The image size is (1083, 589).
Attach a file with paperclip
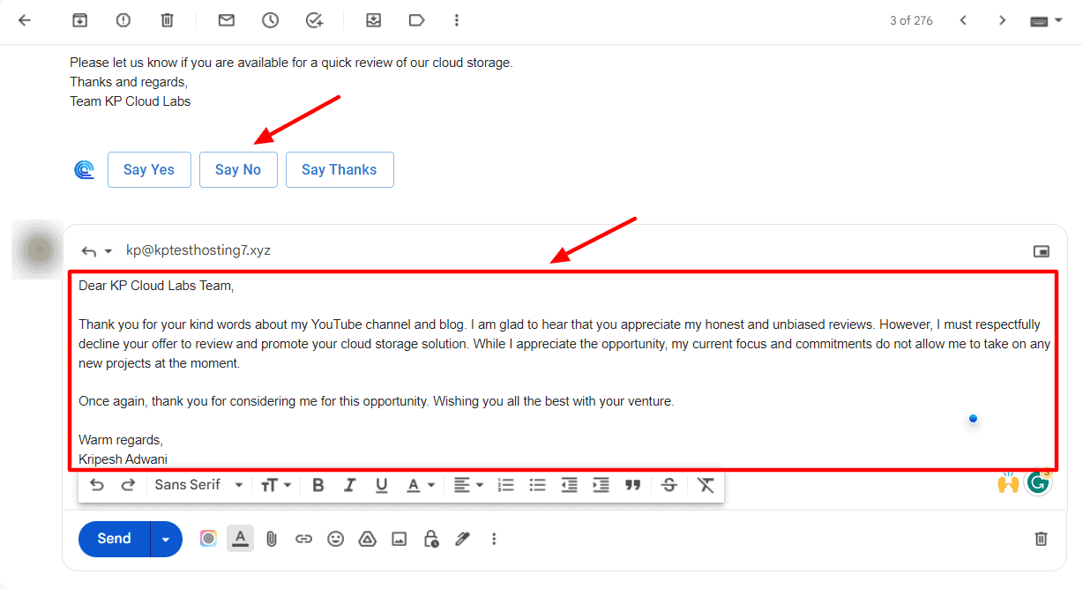click(x=272, y=539)
